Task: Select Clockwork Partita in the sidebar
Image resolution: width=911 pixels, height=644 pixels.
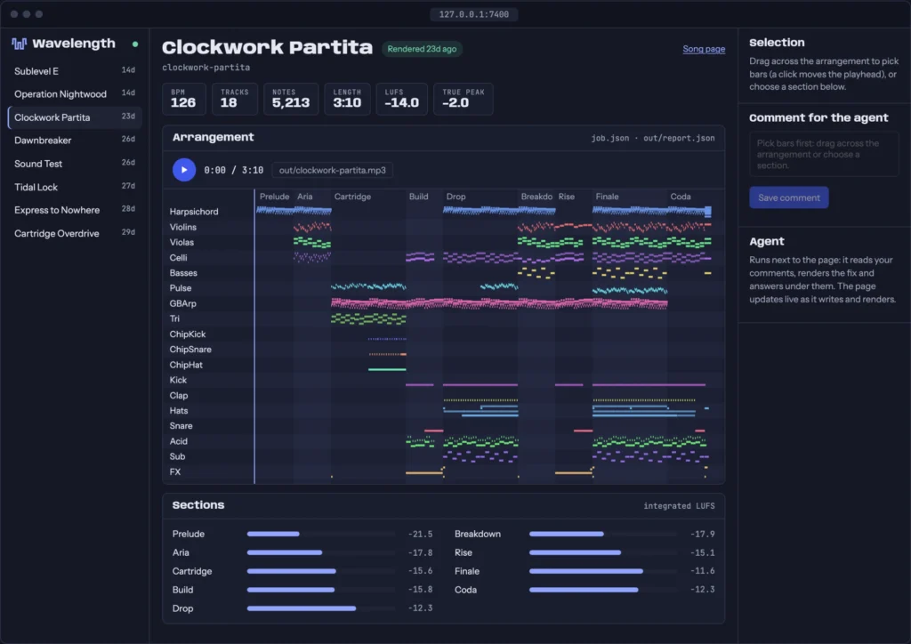Action: point(75,117)
